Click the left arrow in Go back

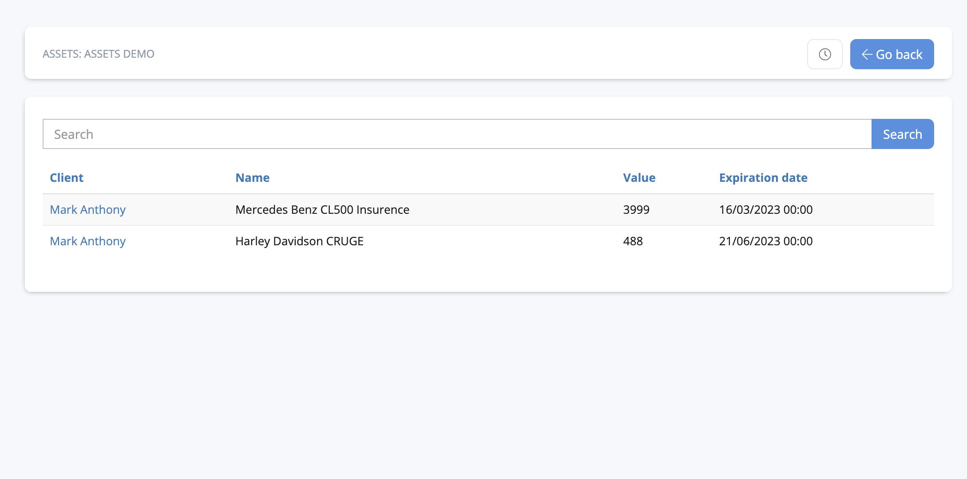(x=867, y=54)
